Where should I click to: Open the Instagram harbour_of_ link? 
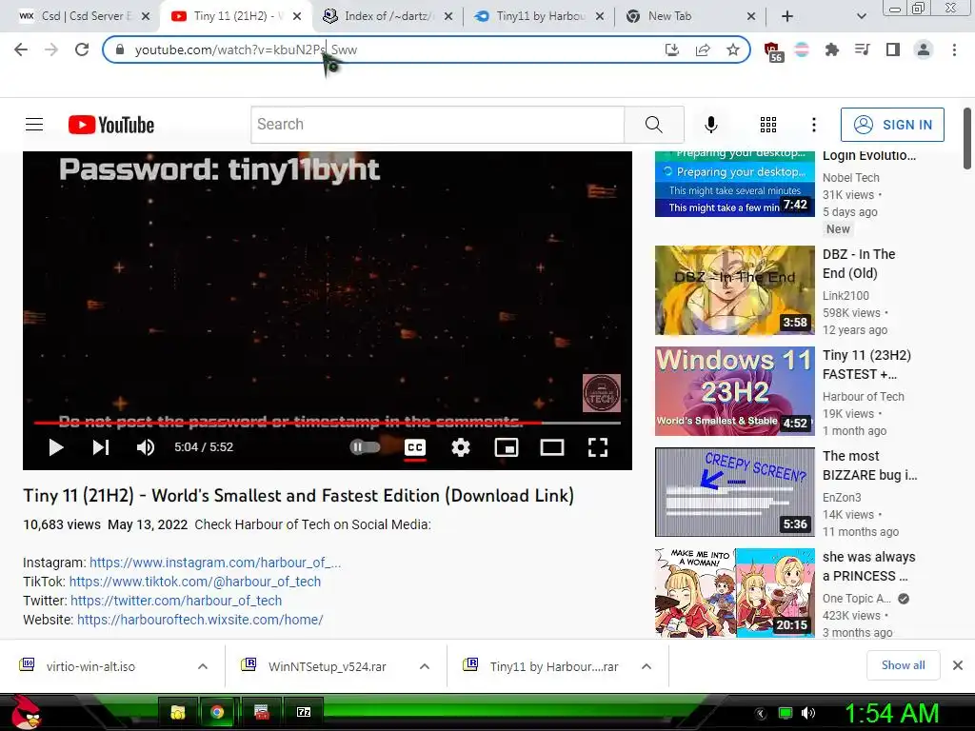215,563
